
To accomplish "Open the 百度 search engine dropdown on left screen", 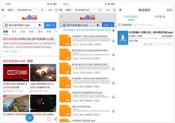I will [x=11, y=10].
